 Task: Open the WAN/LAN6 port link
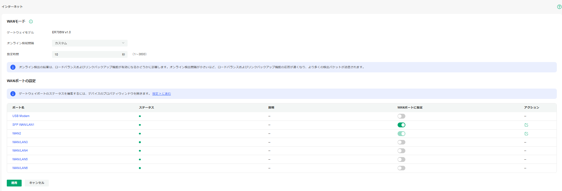click(20, 168)
